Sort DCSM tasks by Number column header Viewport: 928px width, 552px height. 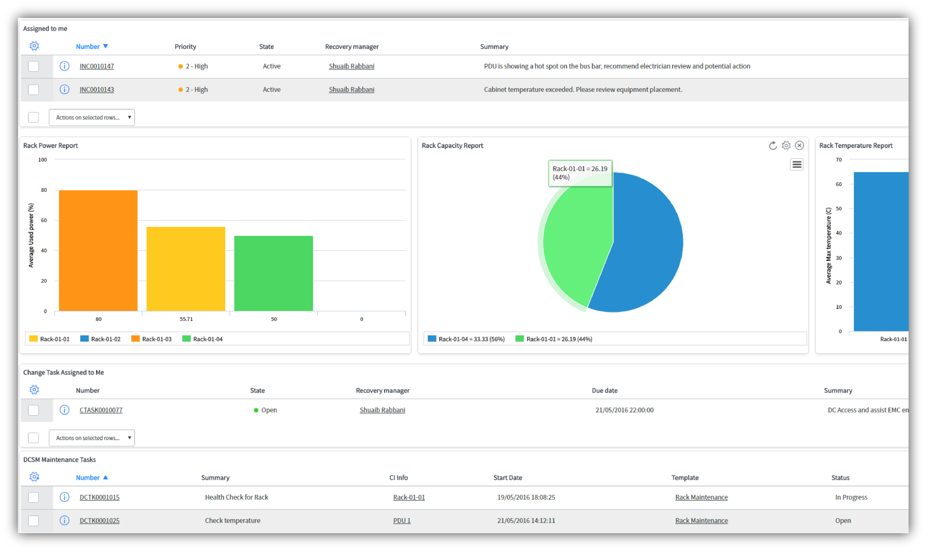click(x=88, y=478)
